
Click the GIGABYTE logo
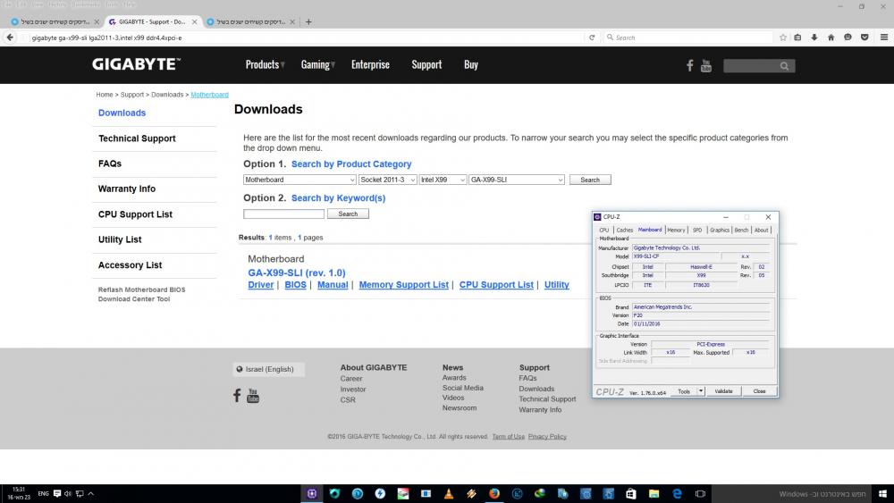[x=136, y=64]
